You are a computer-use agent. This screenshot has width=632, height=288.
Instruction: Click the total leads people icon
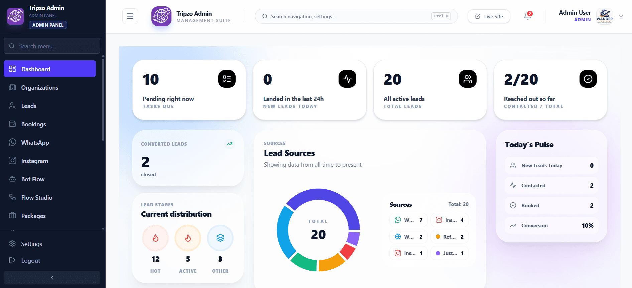tap(468, 79)
